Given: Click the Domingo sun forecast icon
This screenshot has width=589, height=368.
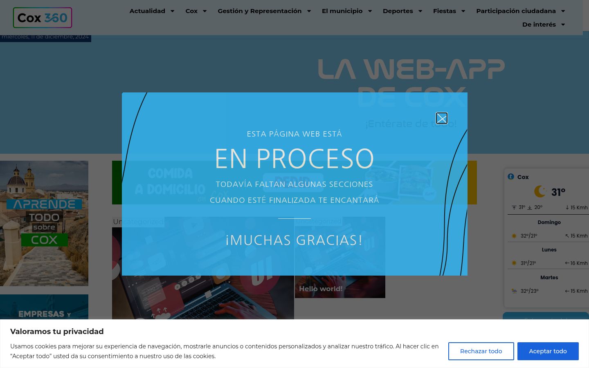Looking at the screenshot, I should pyautogui.click(x=514, y=236).
